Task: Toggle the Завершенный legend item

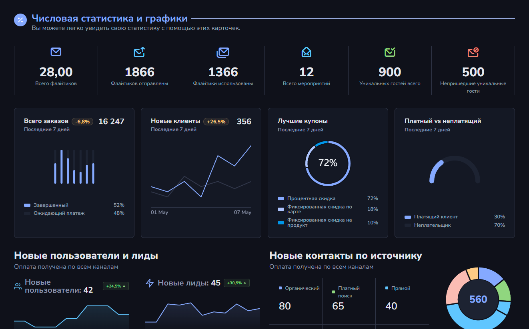Action: pos(51,205)
